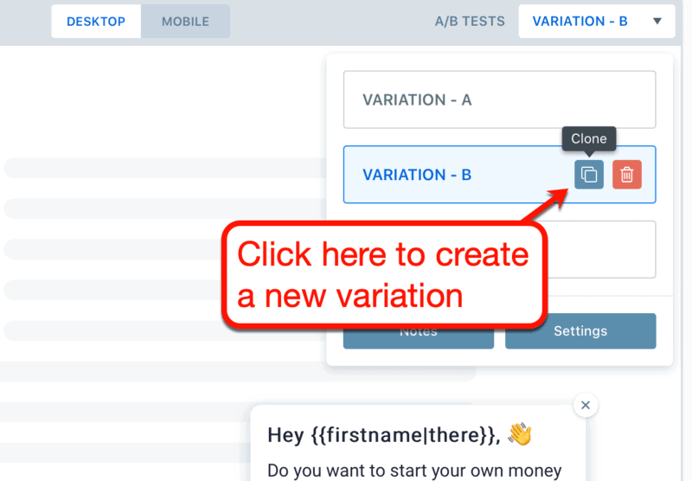Click the third variation box below Variation B

pyautogui.click(x=605, y=249)
